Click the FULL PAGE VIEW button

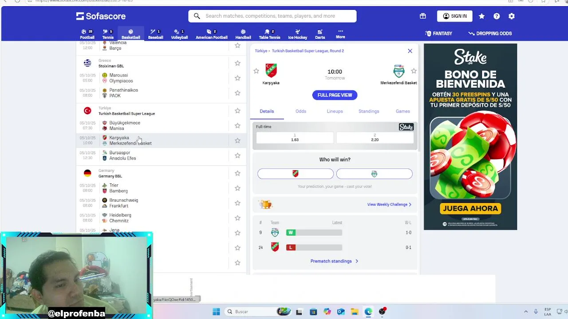pos(335,95)
